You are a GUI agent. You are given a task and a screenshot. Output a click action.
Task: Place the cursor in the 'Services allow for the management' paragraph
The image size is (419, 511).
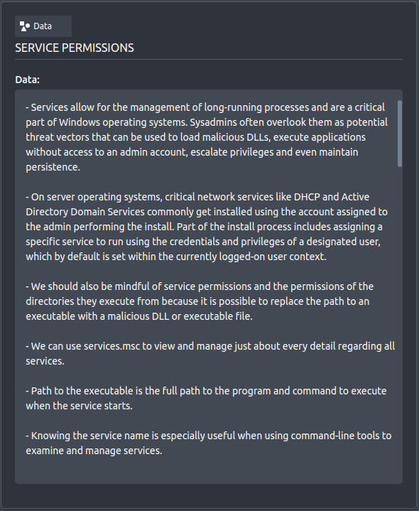[x=207, y=137]
